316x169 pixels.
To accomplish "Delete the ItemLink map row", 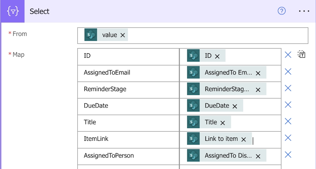I will [288, 138].
